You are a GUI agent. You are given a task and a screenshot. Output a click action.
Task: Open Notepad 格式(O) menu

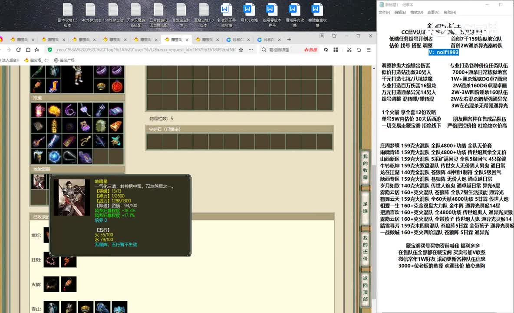pyautogui.click(x=417, y=12)
